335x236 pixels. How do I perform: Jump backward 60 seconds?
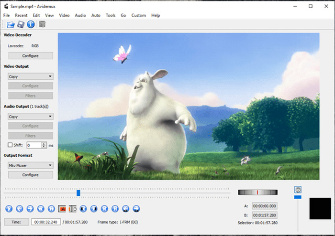(125, 208)
